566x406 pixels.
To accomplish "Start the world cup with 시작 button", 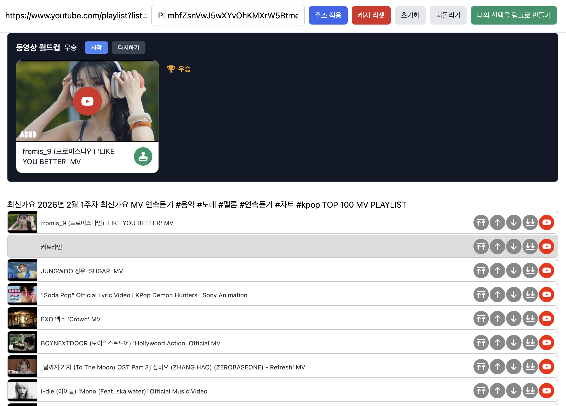I will pyautogui.click(x=96, y=48).
